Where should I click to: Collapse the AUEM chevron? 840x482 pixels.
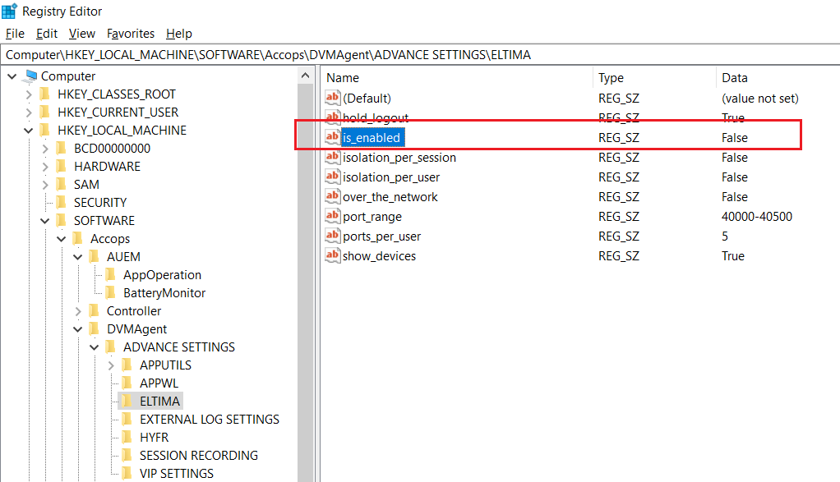pos(78,257)
